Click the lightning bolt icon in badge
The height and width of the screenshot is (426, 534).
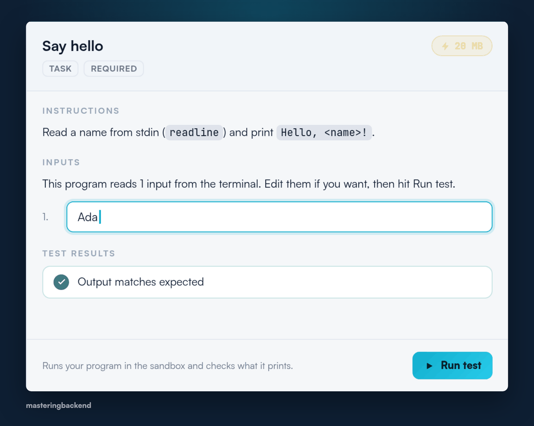445,46
